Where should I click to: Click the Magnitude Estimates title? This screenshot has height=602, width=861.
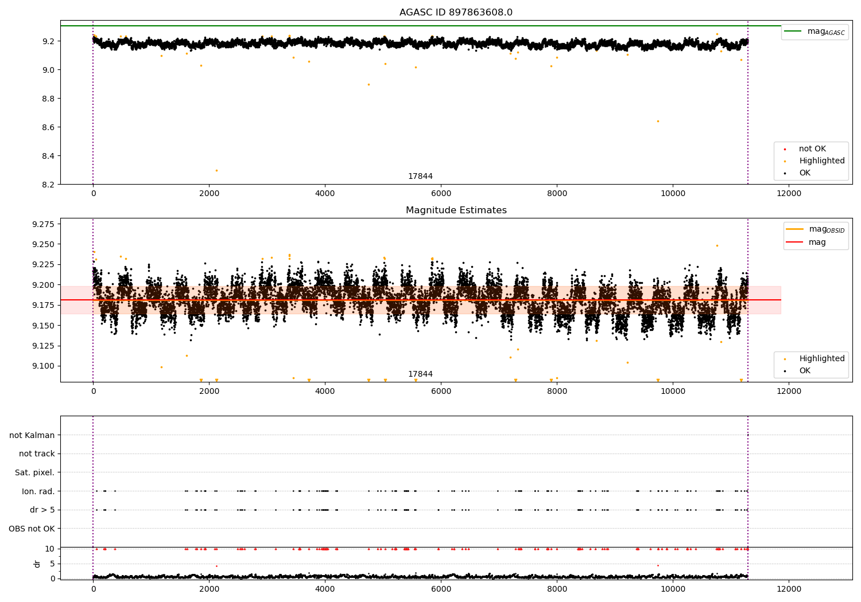[456, 210]
